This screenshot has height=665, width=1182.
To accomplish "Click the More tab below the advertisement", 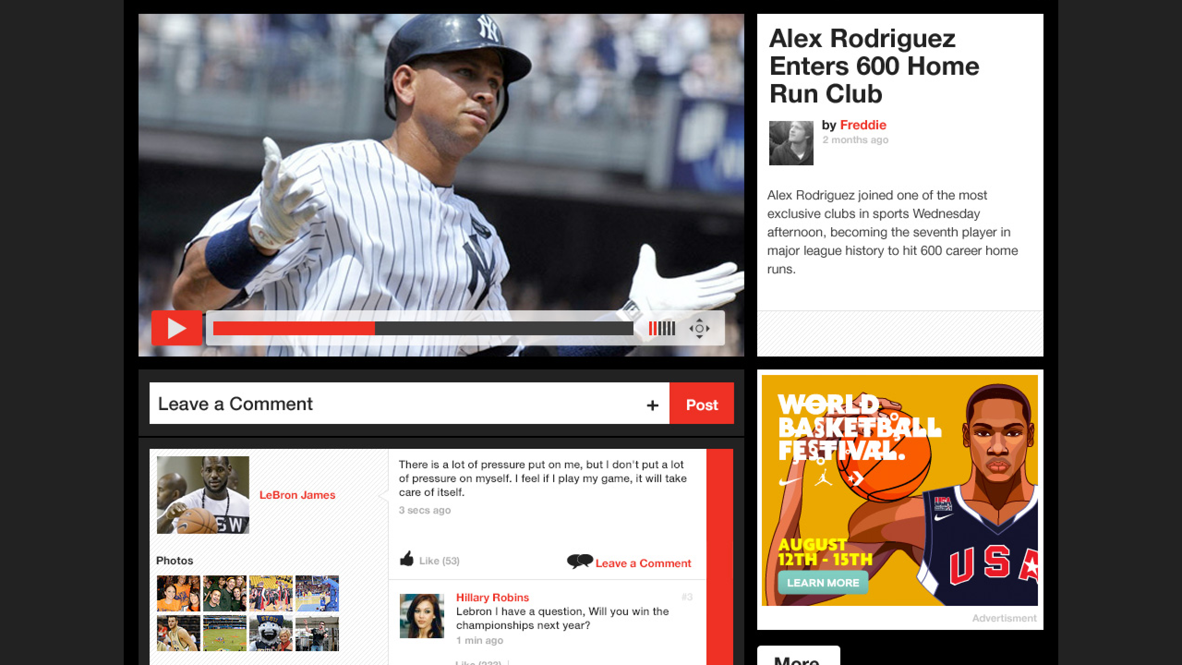I will 798,658.
